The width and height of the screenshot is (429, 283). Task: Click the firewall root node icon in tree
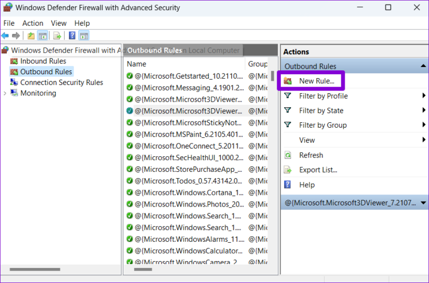[x=5, y=50]
